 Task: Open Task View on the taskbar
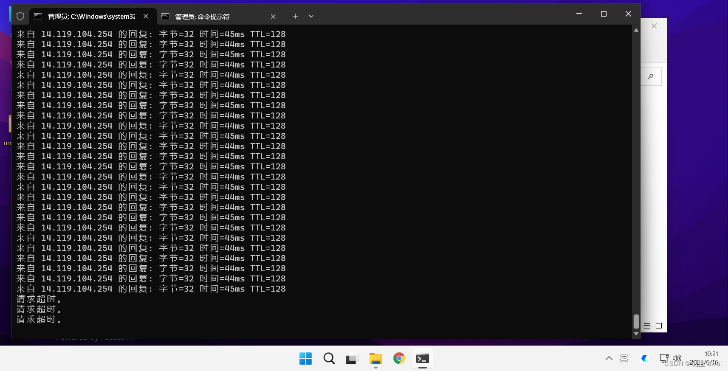pos(352,359)
